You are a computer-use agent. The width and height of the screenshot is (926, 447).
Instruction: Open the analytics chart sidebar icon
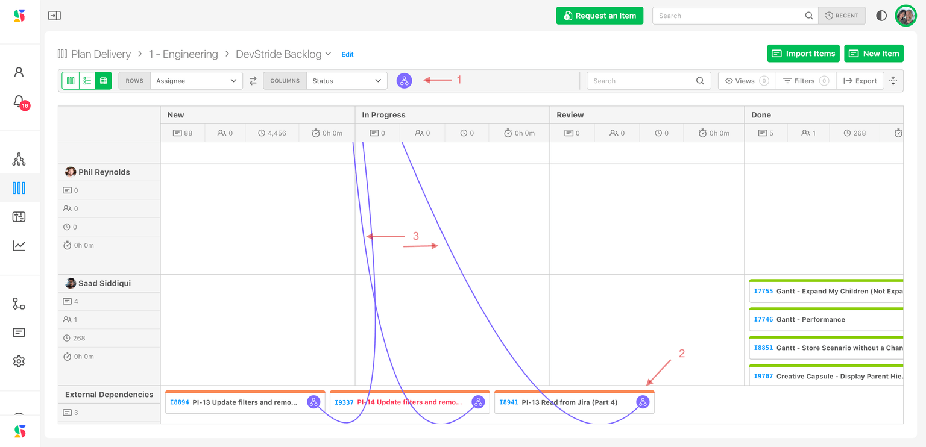coord(19,246)
